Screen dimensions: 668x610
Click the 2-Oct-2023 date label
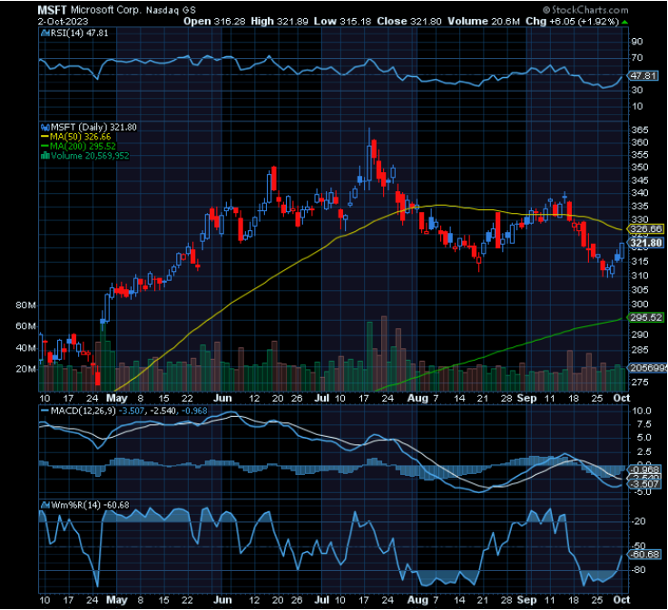pos(63,22)
